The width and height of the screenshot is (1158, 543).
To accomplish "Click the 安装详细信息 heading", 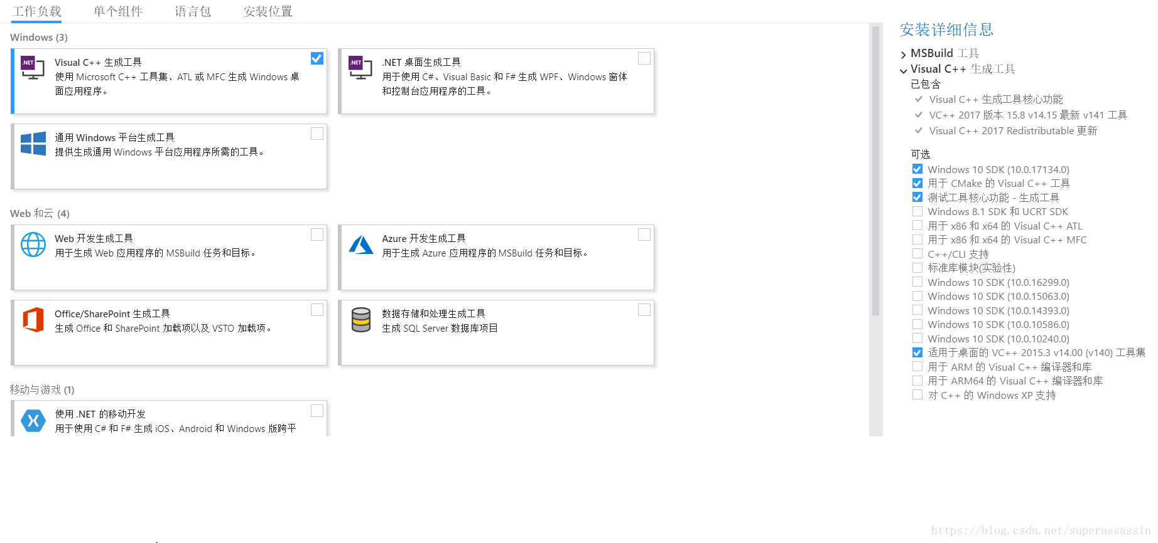I will tap(946, 29).
